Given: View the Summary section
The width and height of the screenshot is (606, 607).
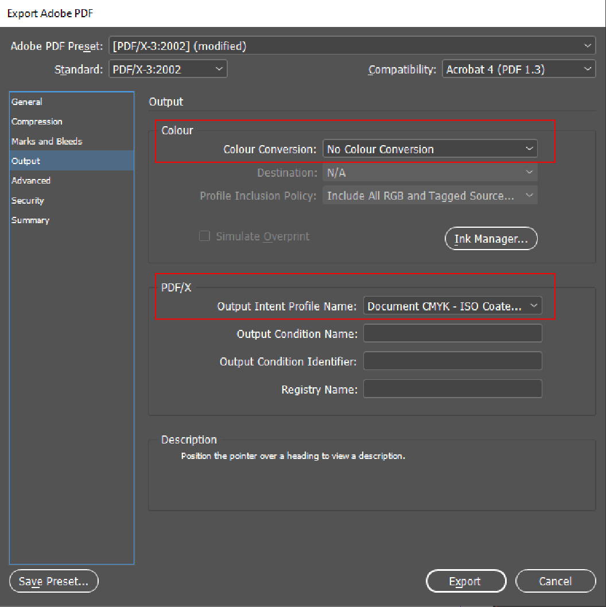Looking at the screenshot, I should (30, 220).
